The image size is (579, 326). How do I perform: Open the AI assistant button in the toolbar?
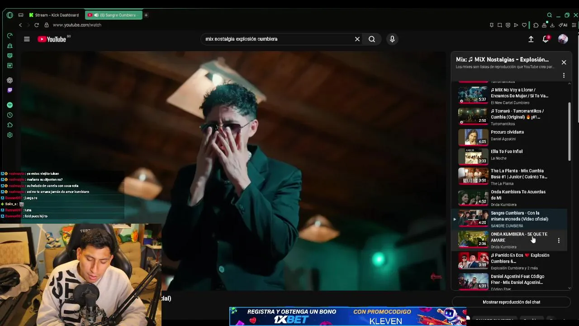pos(563,25)
